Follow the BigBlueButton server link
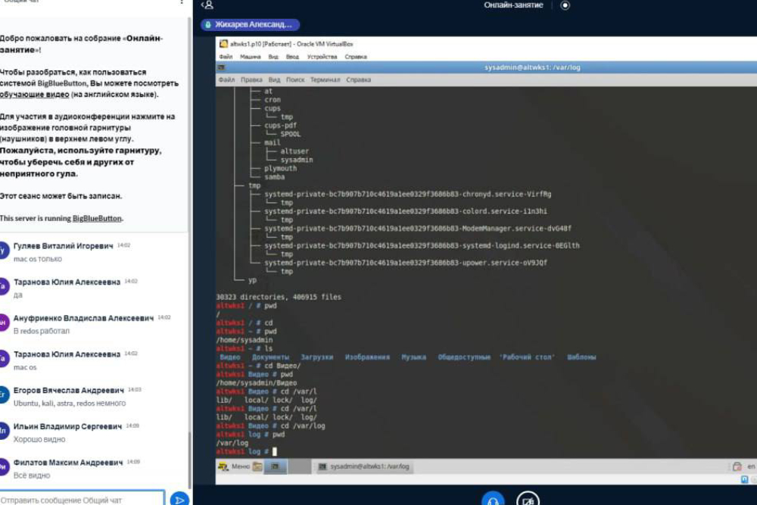Viewport: 757px width, 505px height. coord(97,218)
